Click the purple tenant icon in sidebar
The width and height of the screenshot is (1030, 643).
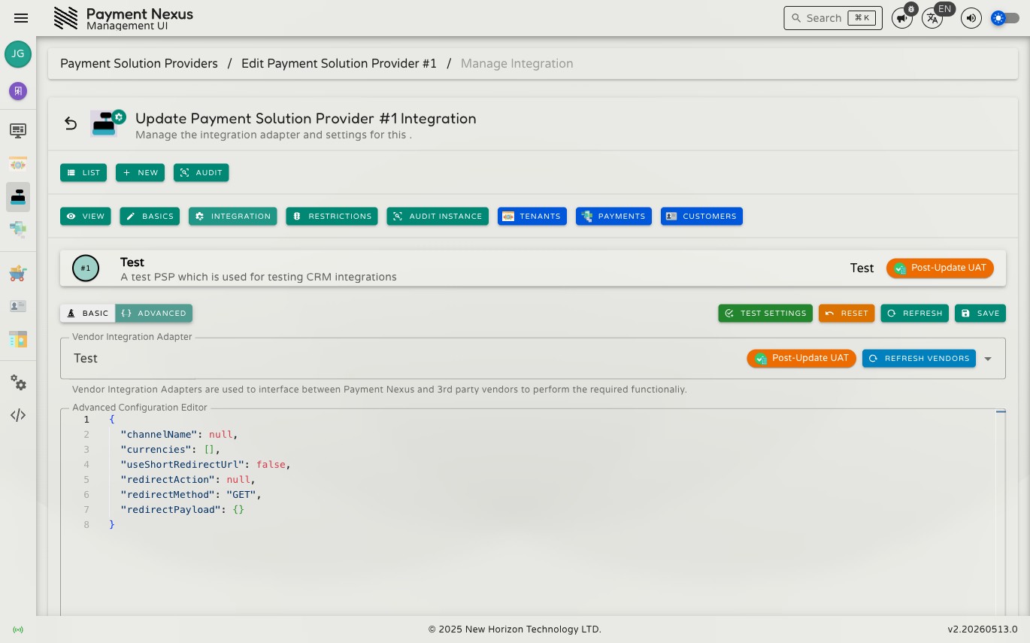tap(18, 91)
